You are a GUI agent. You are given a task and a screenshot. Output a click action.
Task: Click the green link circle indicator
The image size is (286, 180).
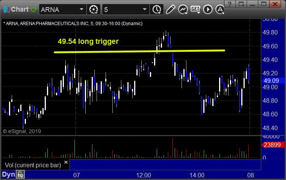pyautogui.click(x=33, y=9)
